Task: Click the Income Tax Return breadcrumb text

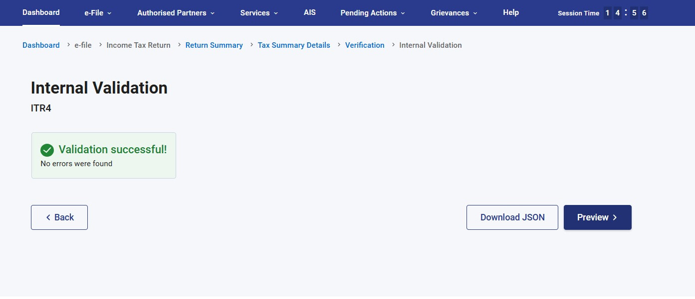Action: (x=138, y=45)
